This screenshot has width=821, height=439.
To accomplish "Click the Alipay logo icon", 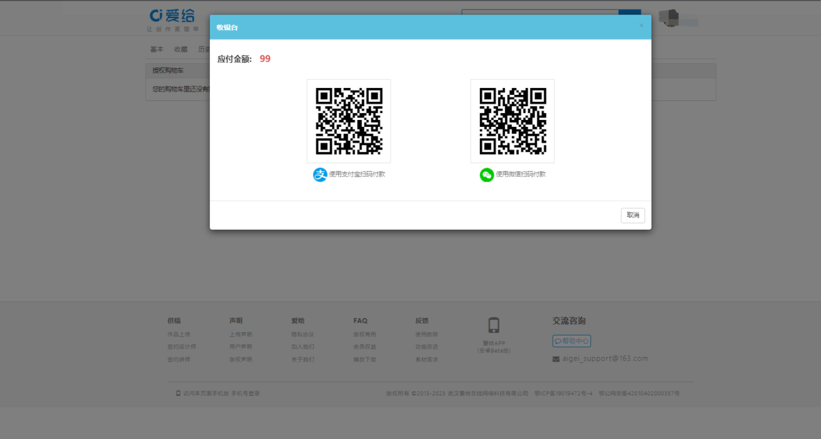I will (x=320, y=175).
